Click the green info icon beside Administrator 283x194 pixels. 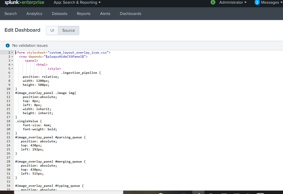click(x=213, y=2)
